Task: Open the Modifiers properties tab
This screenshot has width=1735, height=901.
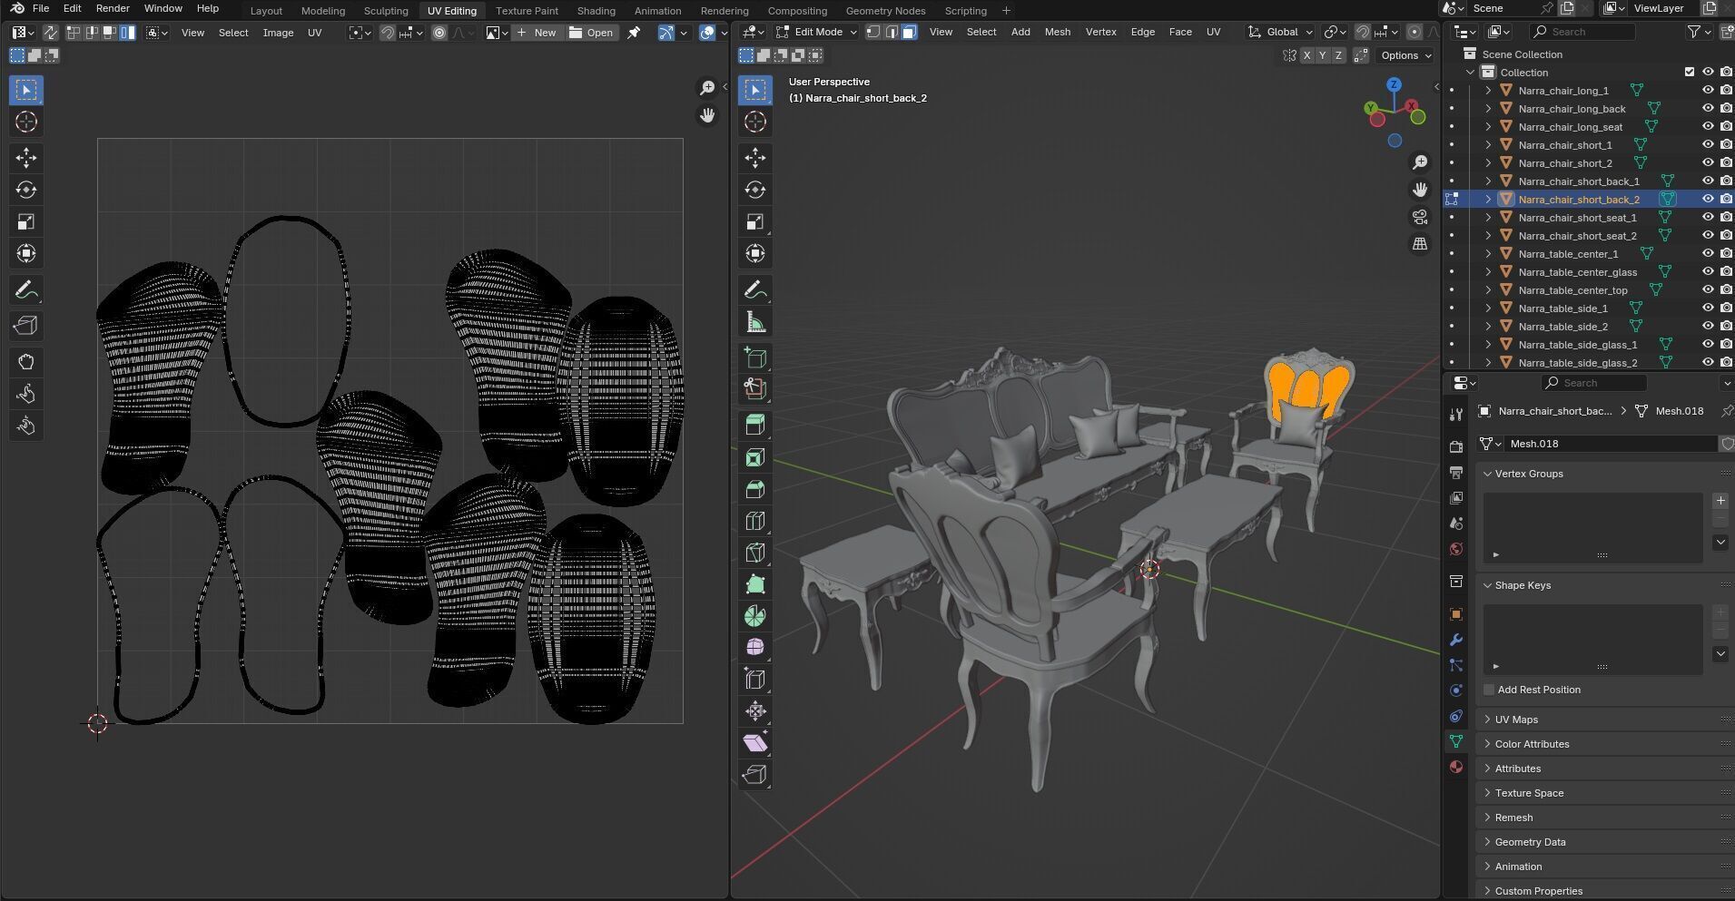Action: point(1456,640)
